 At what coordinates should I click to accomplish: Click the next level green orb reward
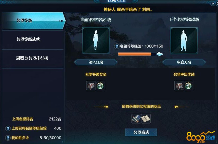189,86
